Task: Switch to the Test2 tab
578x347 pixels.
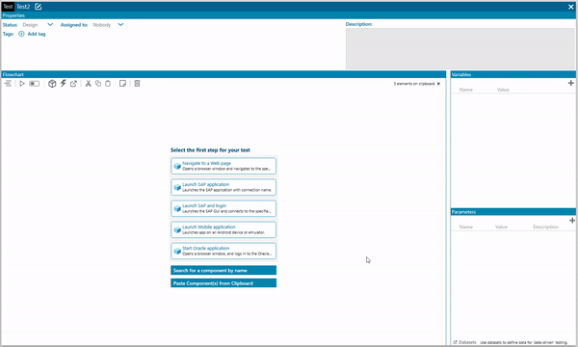Action: pyautogui.click(x=23, y=7)
